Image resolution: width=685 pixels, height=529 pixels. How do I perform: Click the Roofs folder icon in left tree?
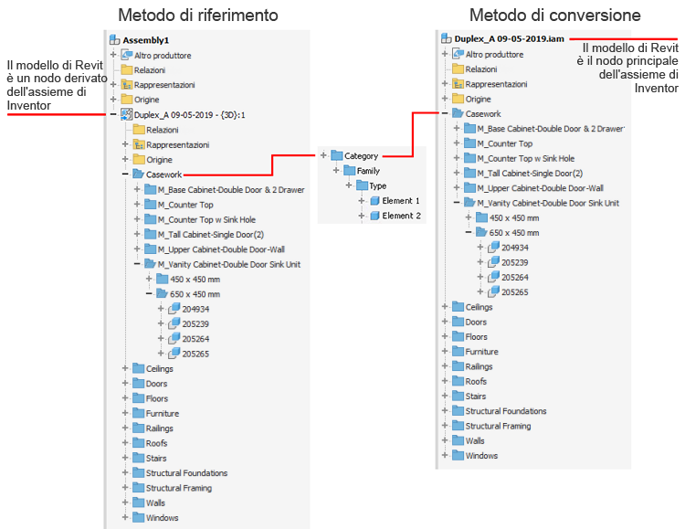pos(139,443)
